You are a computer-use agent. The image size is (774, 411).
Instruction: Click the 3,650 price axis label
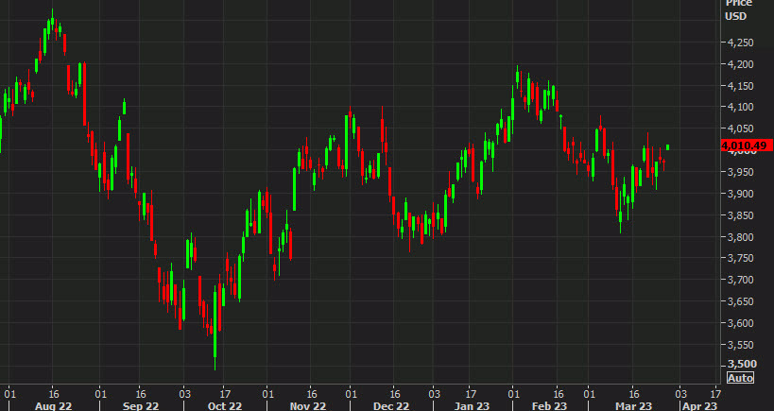[740, 301]
